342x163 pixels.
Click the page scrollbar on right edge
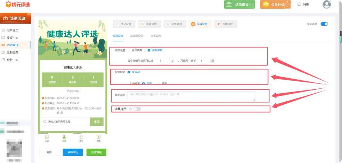tap(341, 37)
